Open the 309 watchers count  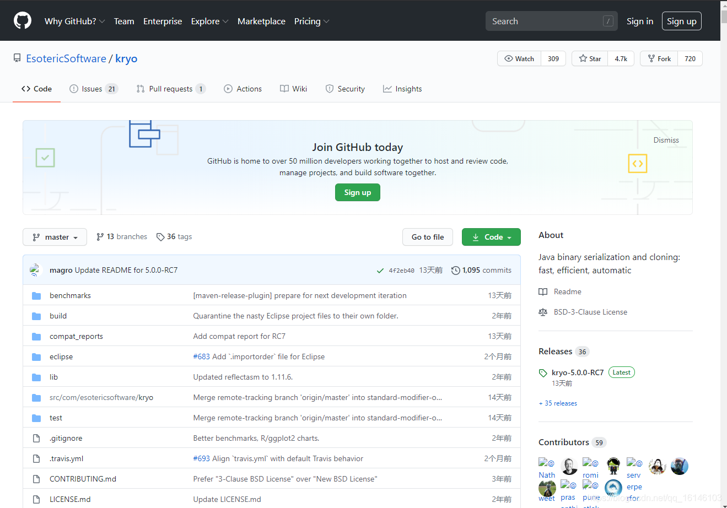(553, 58)
